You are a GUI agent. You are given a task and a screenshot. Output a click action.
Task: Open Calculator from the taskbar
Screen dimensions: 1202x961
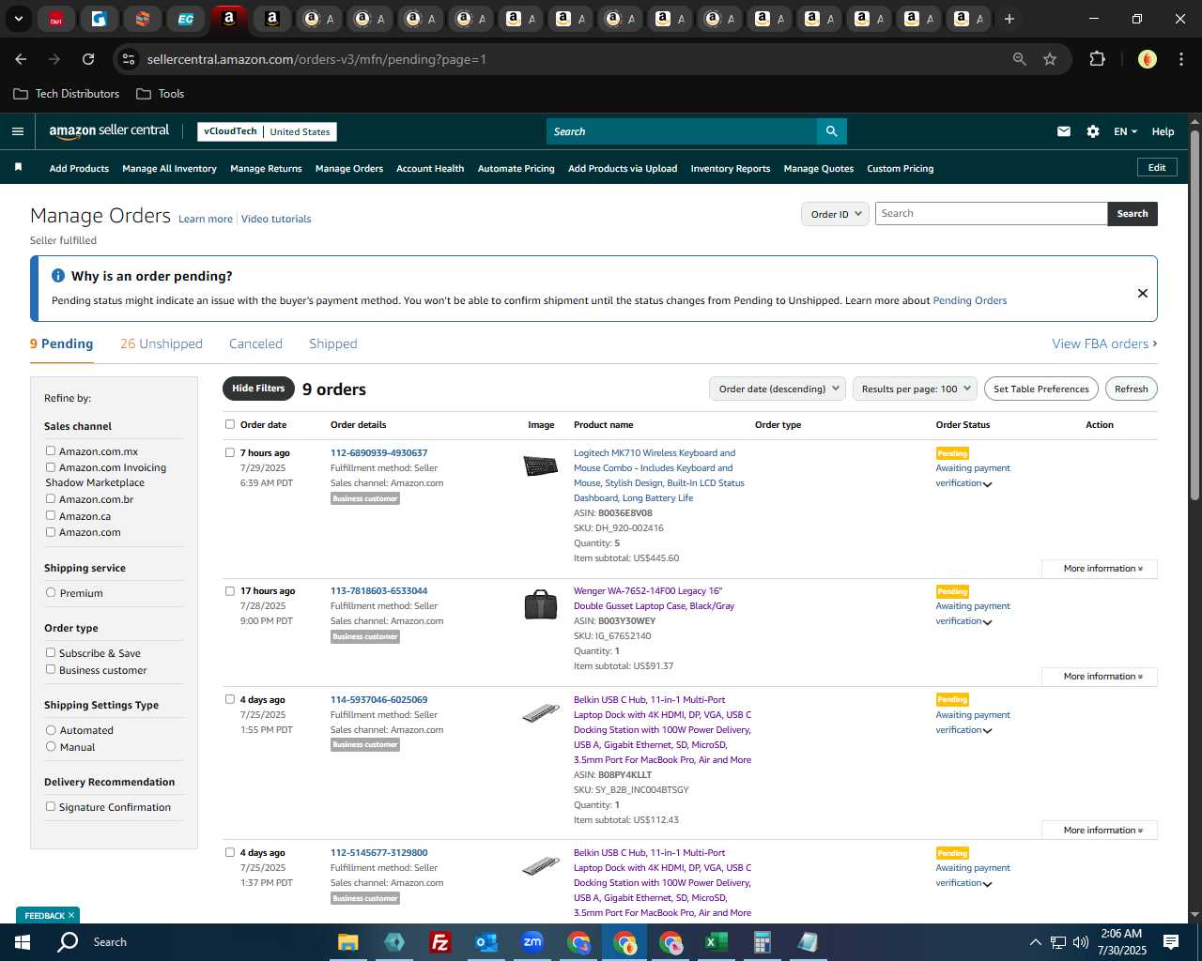click(x=762, y=942)
